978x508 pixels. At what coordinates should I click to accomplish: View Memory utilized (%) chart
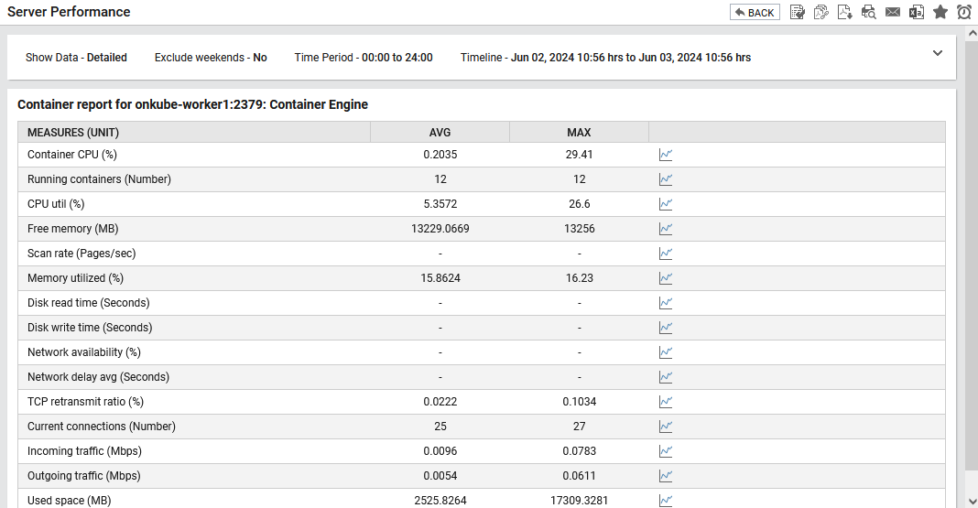click(x=666, y=278)
